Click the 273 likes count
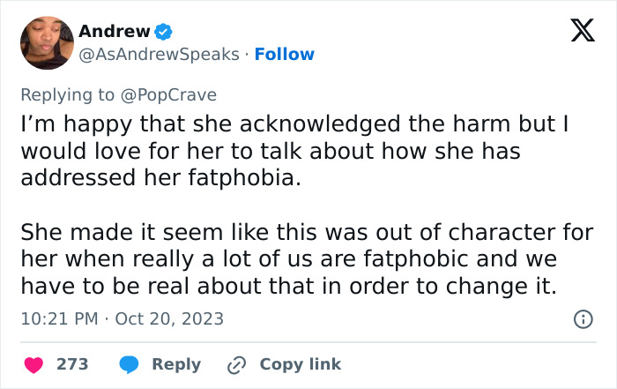This screenshot has width=617, height=389. tap(71, 364)
